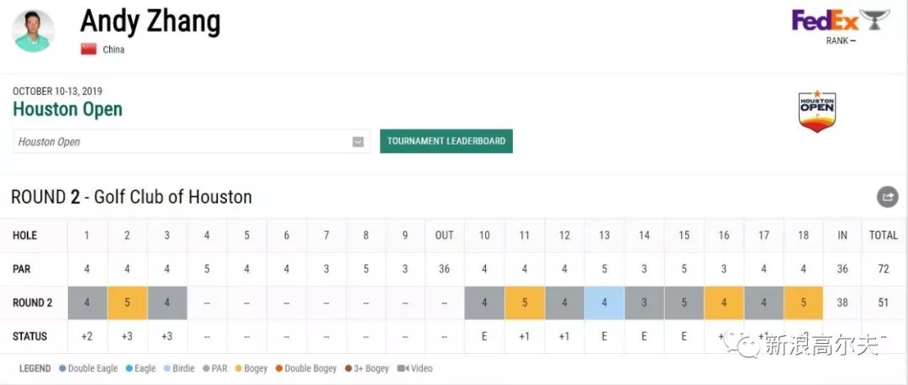This screenshot has width=908, height=385.
Task: Click the bogey score on hole 16
Action: (724, 303)
